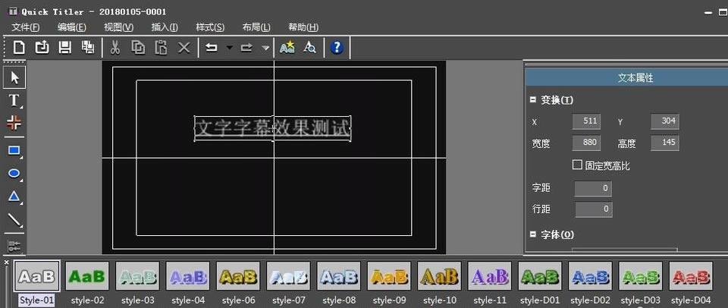Select the Text tool in left toolbar
The height and width of the screenshot is (308, 728).
click(x=14, y=100)
